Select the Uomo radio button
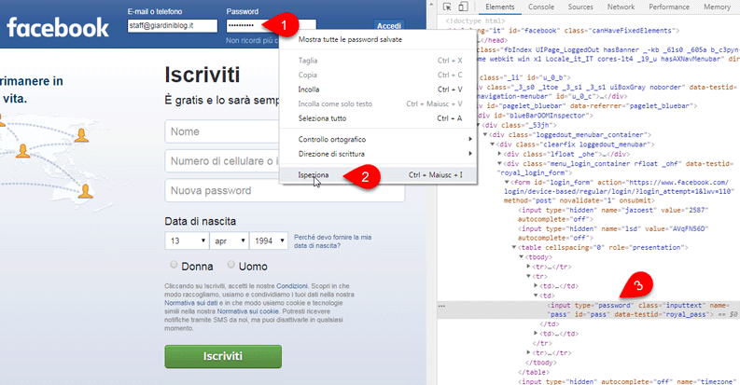This screenshot has height=385, width=740. pyautogui.click(x=230, y=265)
